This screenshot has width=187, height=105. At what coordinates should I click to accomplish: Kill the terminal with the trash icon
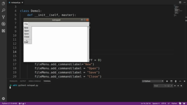(176, 81)
